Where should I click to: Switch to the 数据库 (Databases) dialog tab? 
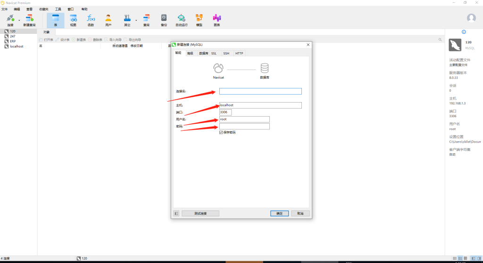coord(203,54)
